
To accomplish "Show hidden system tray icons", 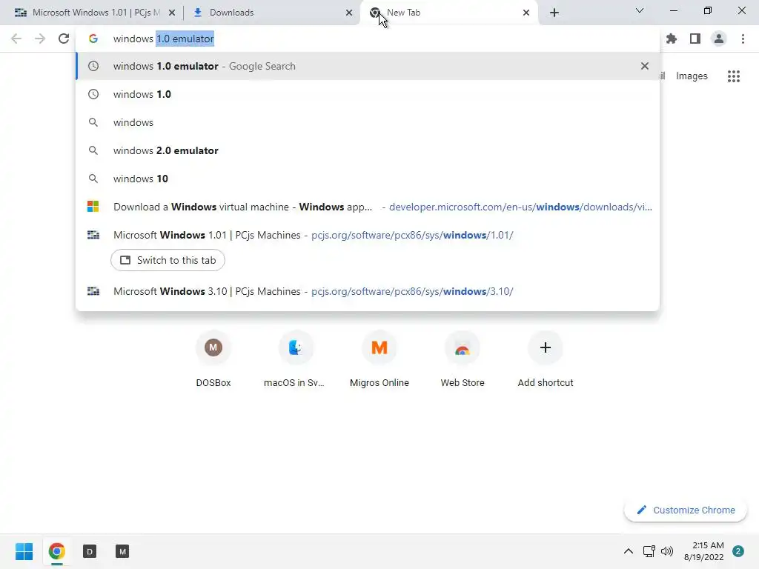I will 629,551.
